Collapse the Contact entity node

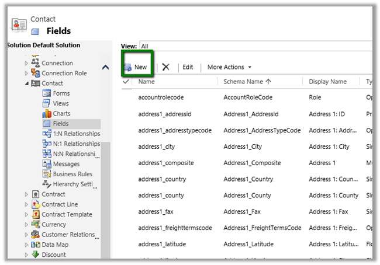26,83
